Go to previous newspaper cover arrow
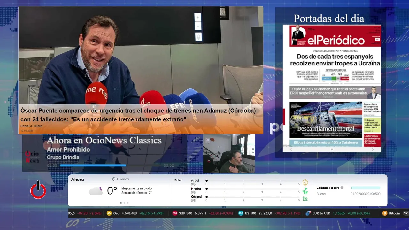409x230 pixels. [291, 149]
